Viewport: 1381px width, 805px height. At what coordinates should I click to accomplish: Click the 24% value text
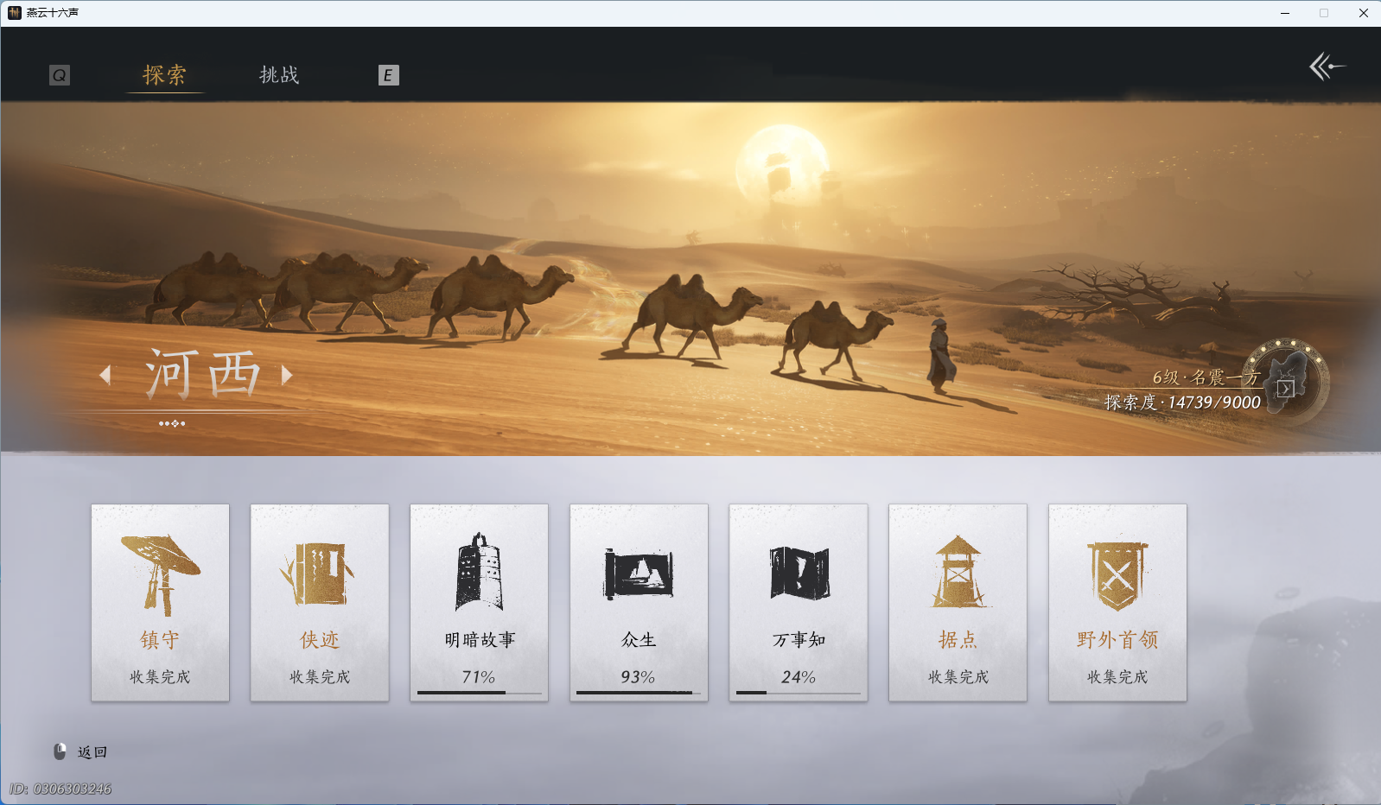click(x=799, y=677)
